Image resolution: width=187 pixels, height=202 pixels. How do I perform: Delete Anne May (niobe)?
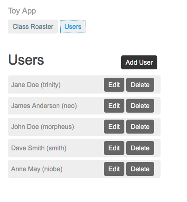click(x=140, y=169)
